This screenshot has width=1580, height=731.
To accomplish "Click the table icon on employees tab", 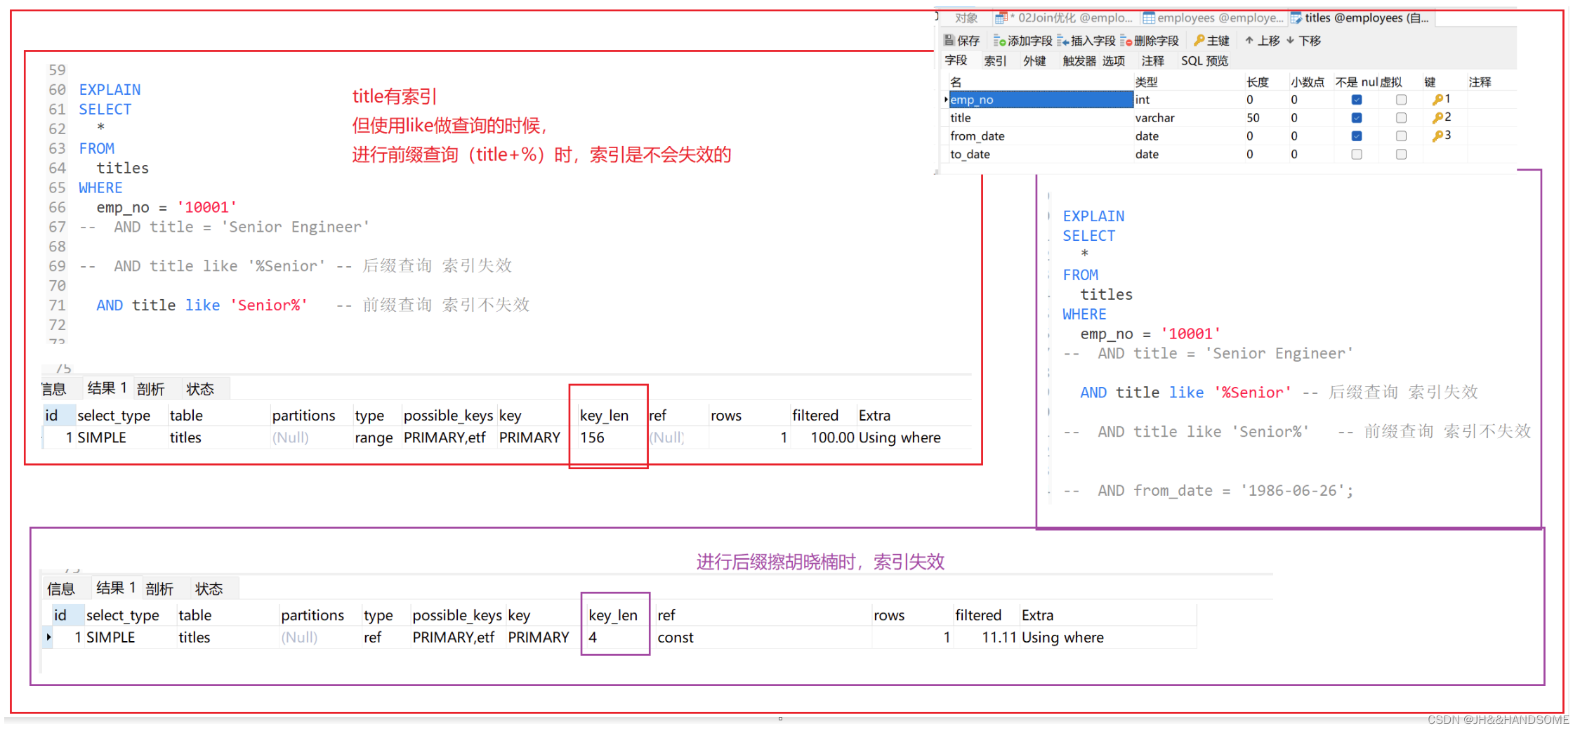I will click(1148, 18).
